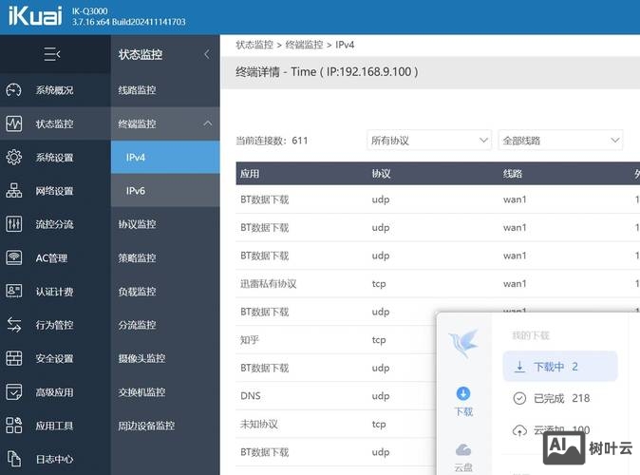Select 下载中 2 in Xunlei panel
The image size is (640, 475).
(x=560, y=367)
